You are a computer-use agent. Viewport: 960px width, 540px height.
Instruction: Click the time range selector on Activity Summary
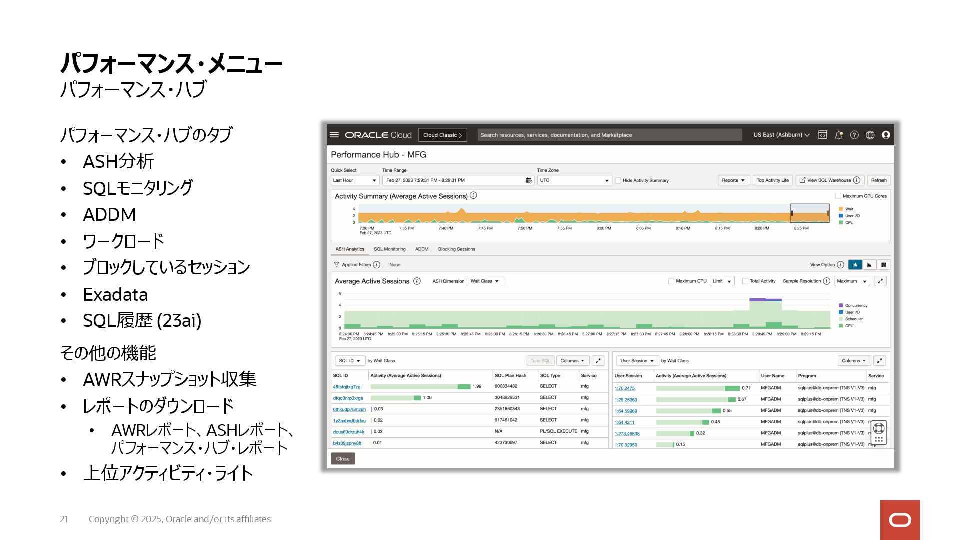coord(810,213)
